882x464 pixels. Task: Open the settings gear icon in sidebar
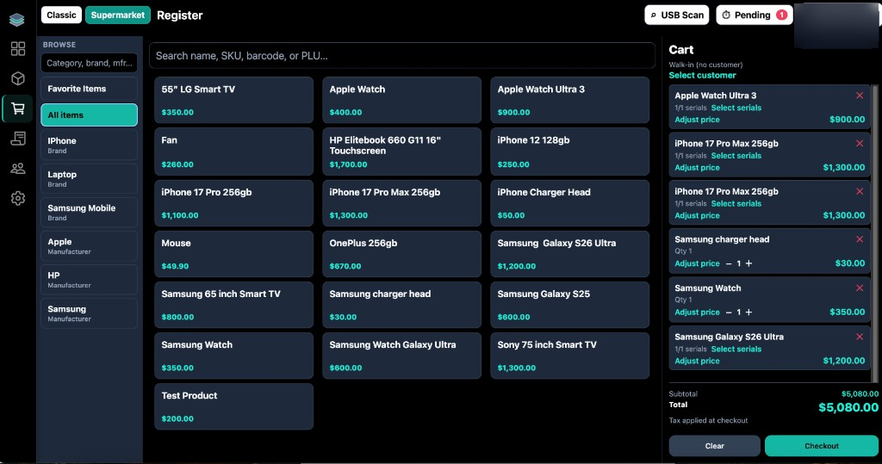pyautogui.click(x=18, y=198)
